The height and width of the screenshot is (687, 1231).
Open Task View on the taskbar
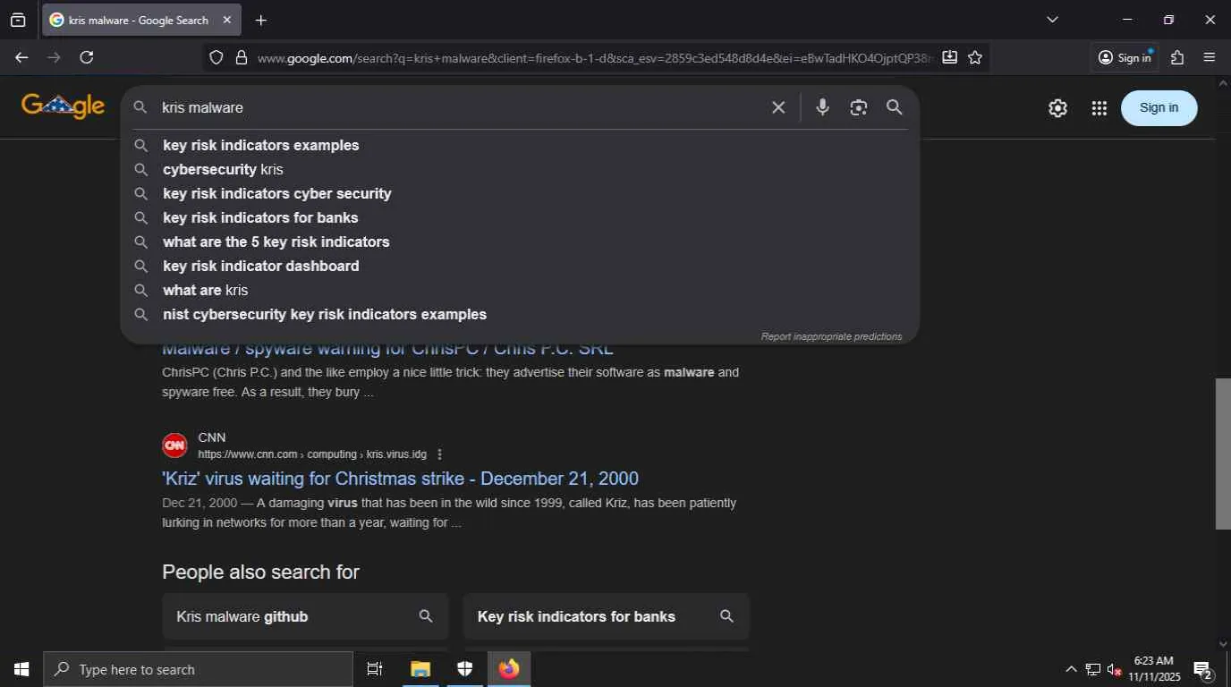point(375,669)
